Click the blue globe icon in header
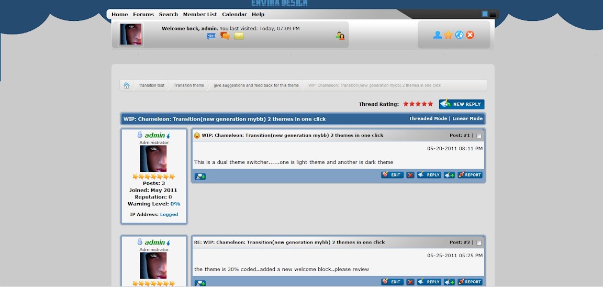The height and width of the screenshot is (287, 603). pos(459,35)
